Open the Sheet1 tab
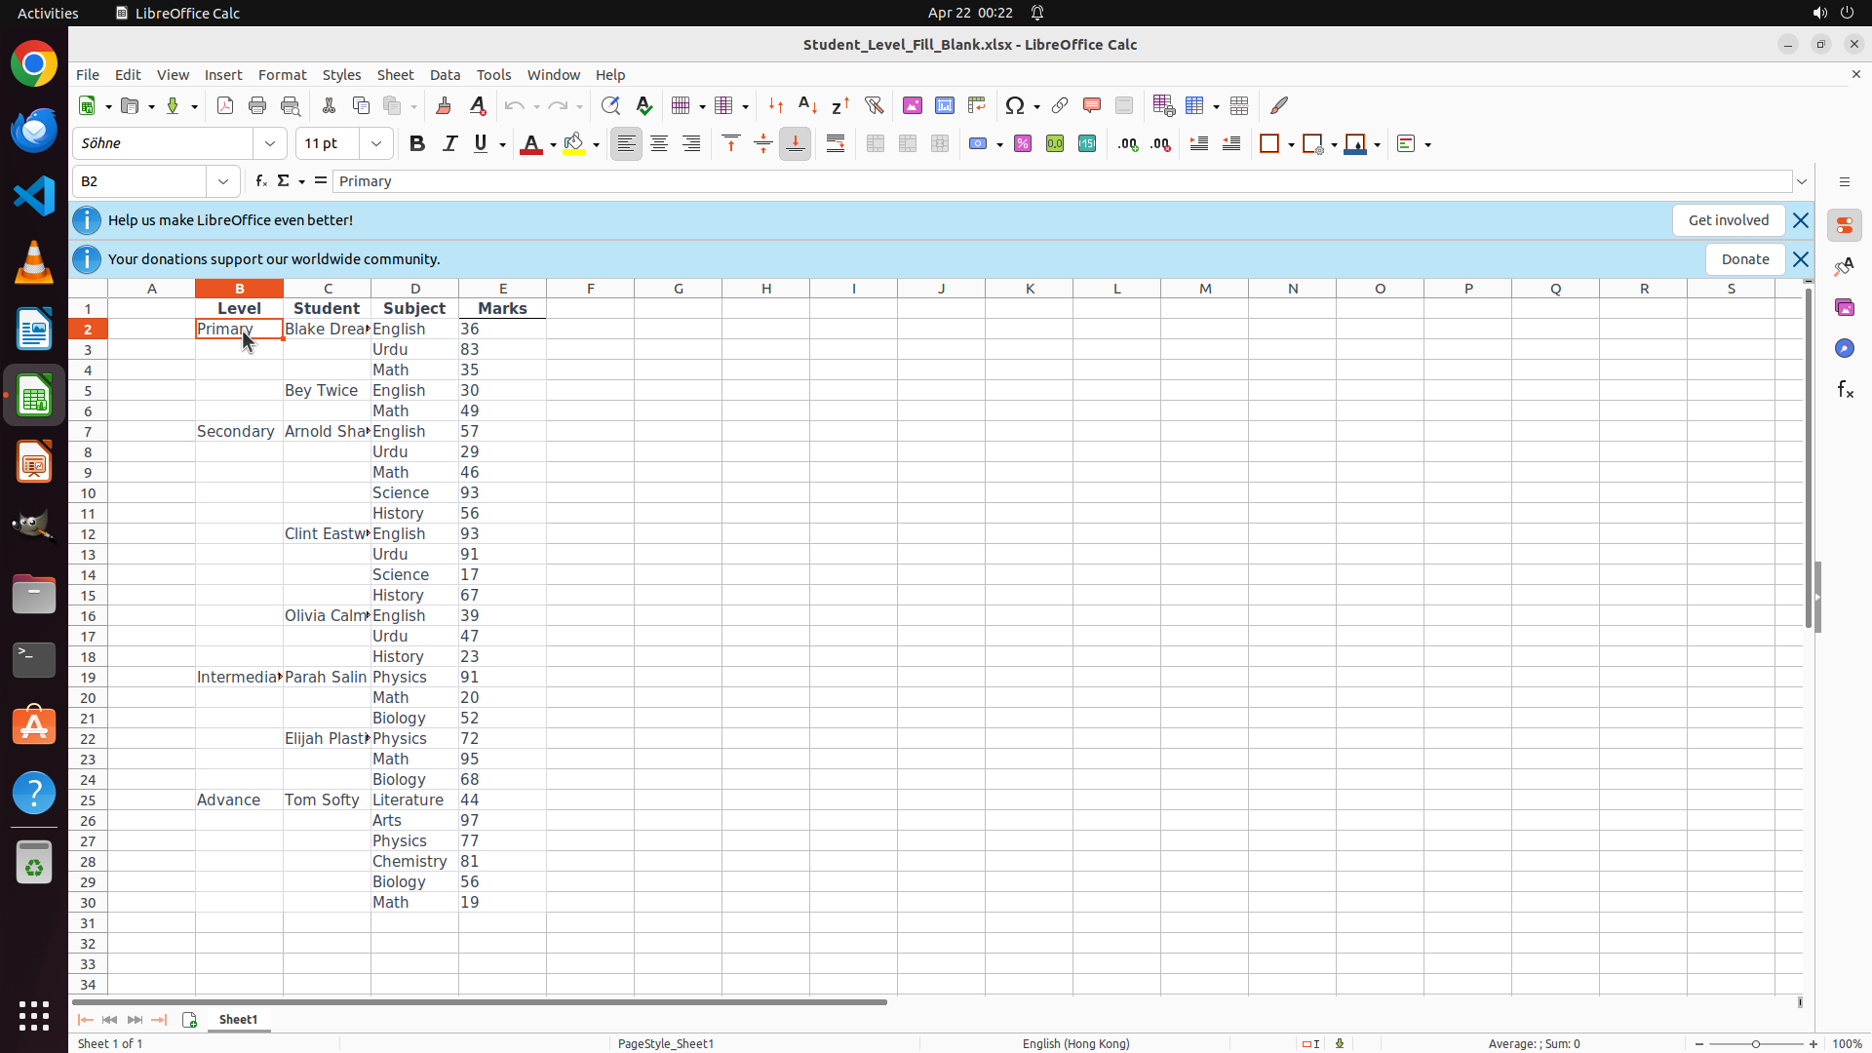 [x=238, y=1019]
